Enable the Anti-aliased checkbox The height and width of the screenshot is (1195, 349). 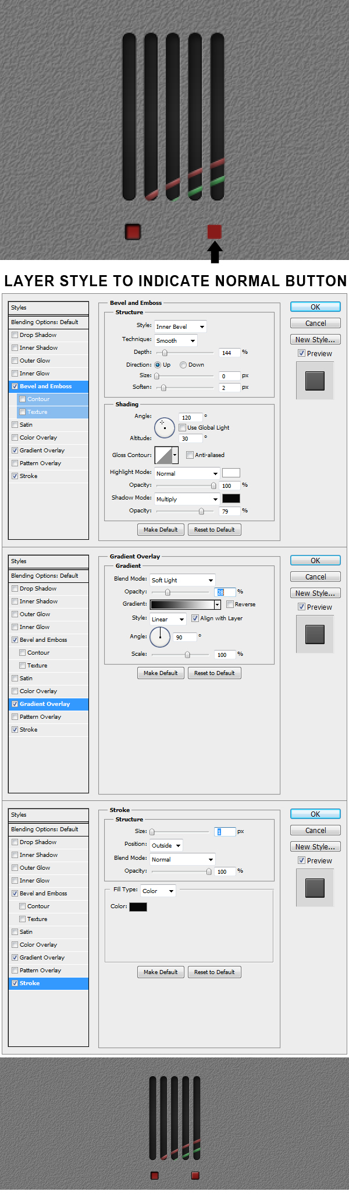pos(190,455)
